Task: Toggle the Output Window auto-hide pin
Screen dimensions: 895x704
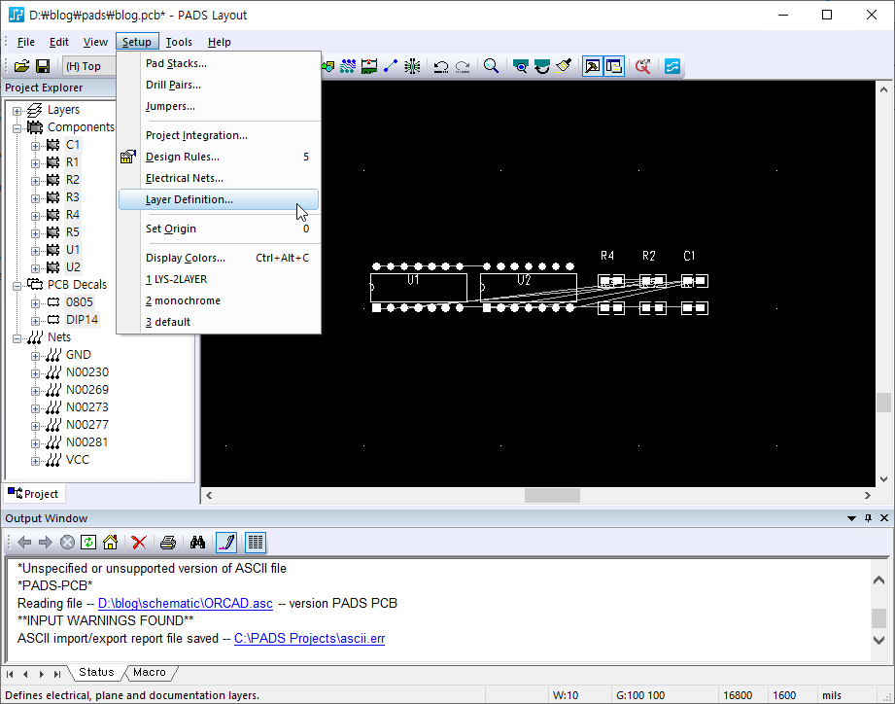Action: (868, 518)
